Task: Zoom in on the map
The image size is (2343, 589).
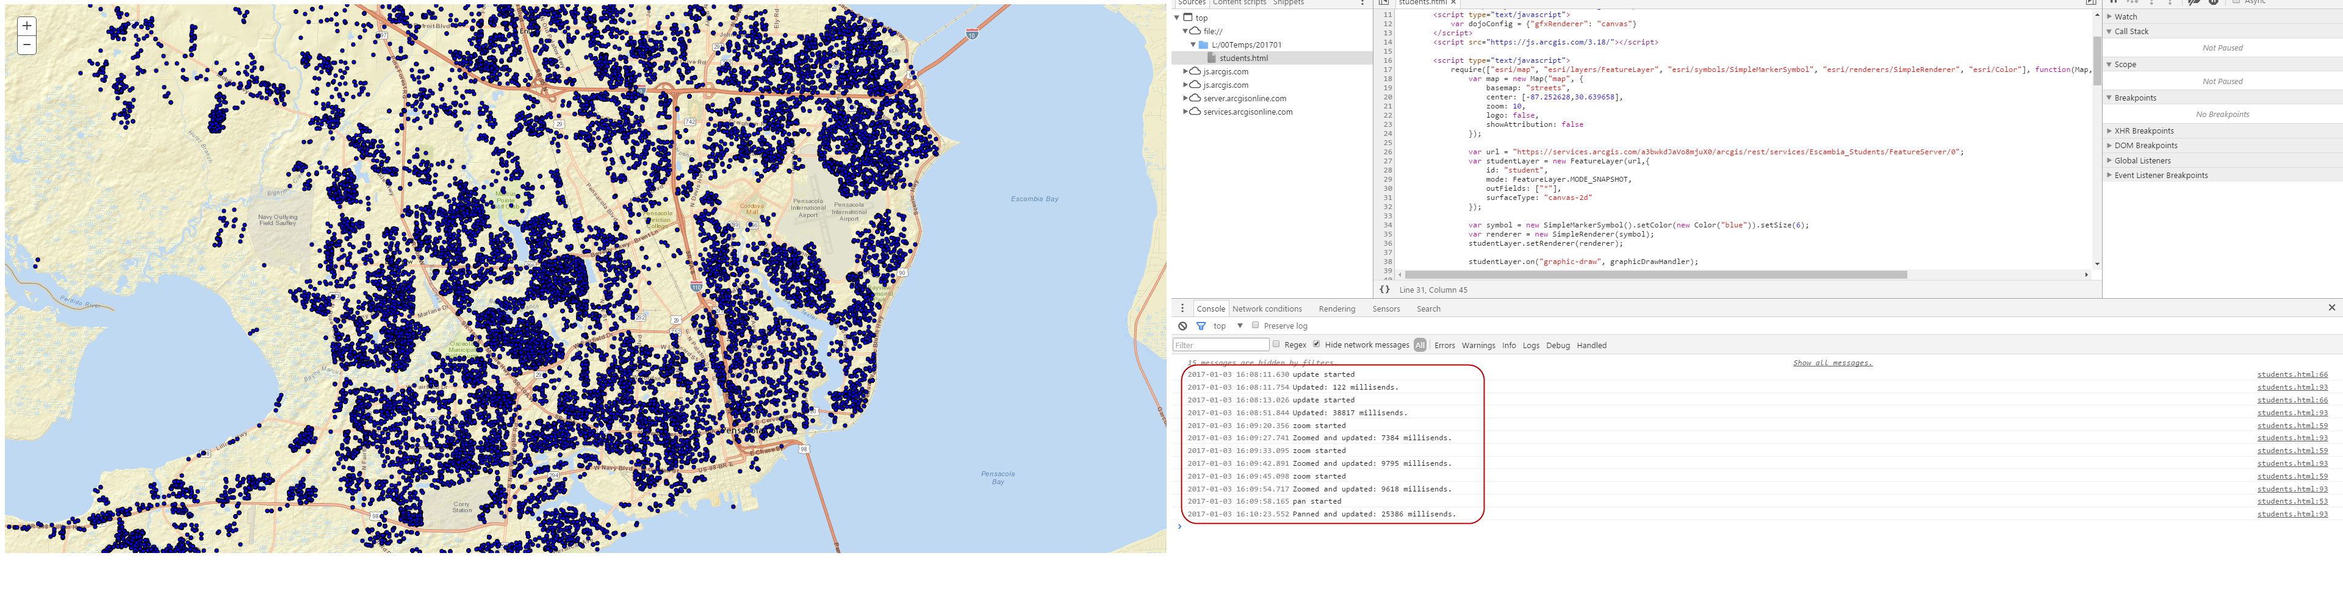Action: (26, 26)
